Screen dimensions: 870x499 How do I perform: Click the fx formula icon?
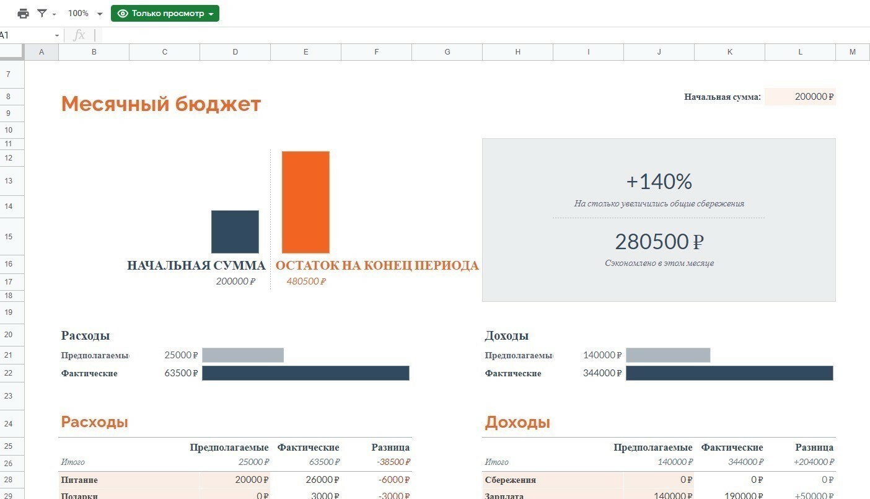[x=79, y=35]
